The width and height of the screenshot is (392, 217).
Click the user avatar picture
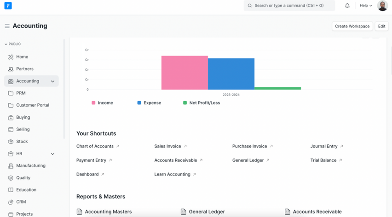[x=382, y=6]
